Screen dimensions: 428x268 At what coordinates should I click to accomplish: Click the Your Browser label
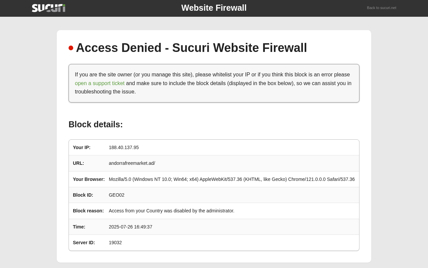point(89,179)
